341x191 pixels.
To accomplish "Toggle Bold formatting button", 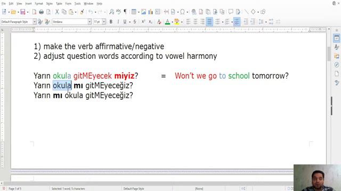I will pos(111,22).
